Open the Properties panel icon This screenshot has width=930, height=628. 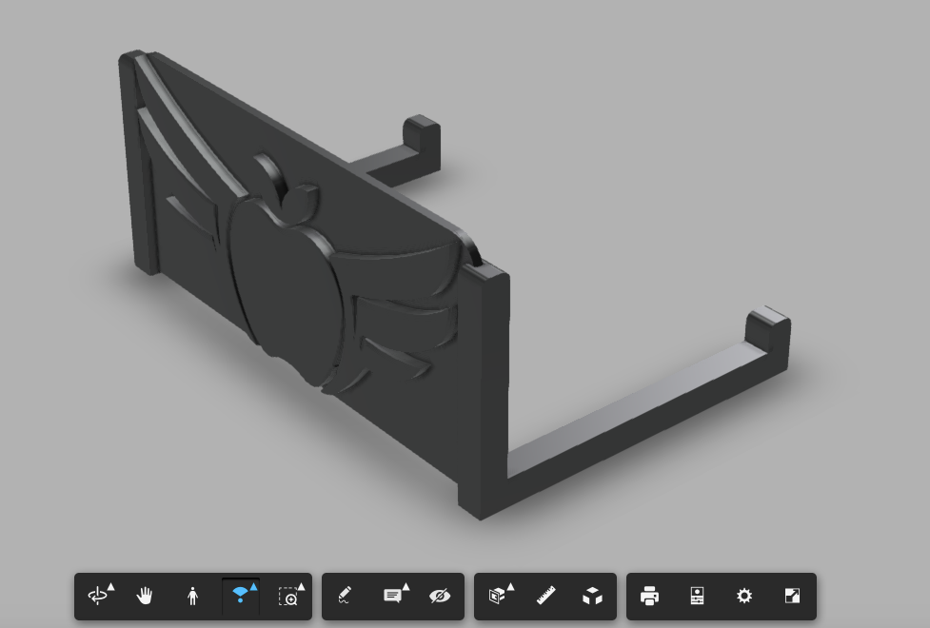tap(697, 596)
